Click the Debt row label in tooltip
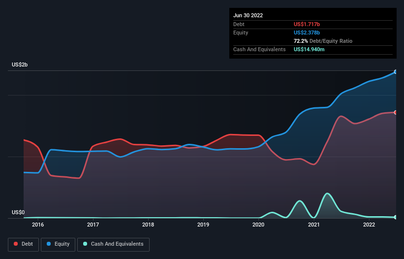The image size is (404, 259). tap(239, 24)
